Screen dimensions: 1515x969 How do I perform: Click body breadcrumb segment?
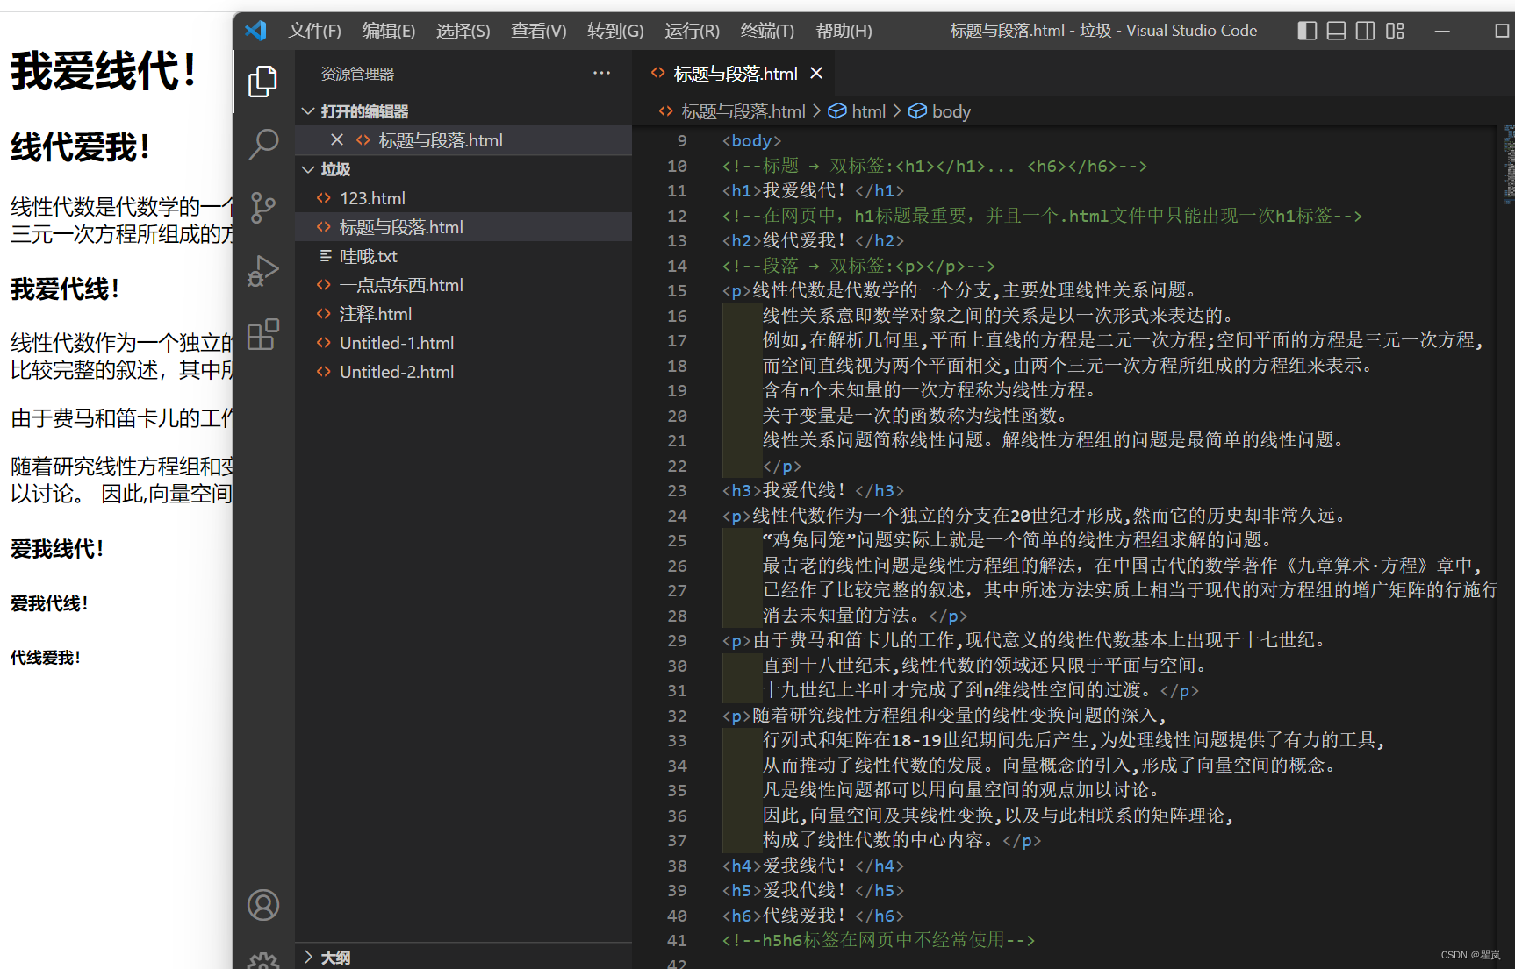pos(951,111)
